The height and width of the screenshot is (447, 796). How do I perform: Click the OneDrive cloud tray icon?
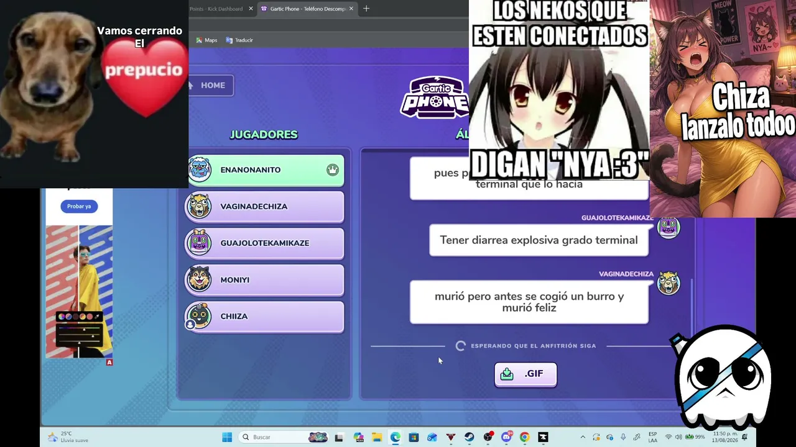[610, 437]
